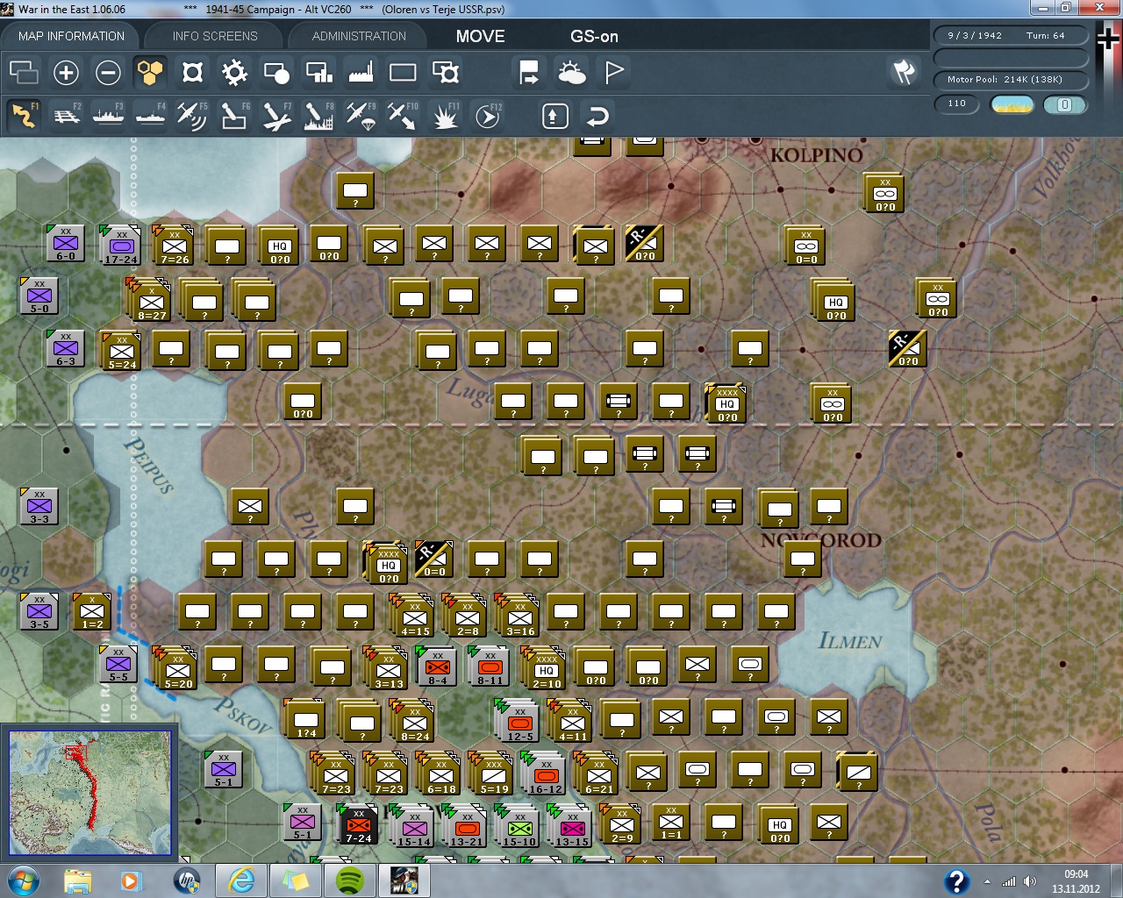Select the F8 bomb city mode
1123x898 pixels.
318,116
